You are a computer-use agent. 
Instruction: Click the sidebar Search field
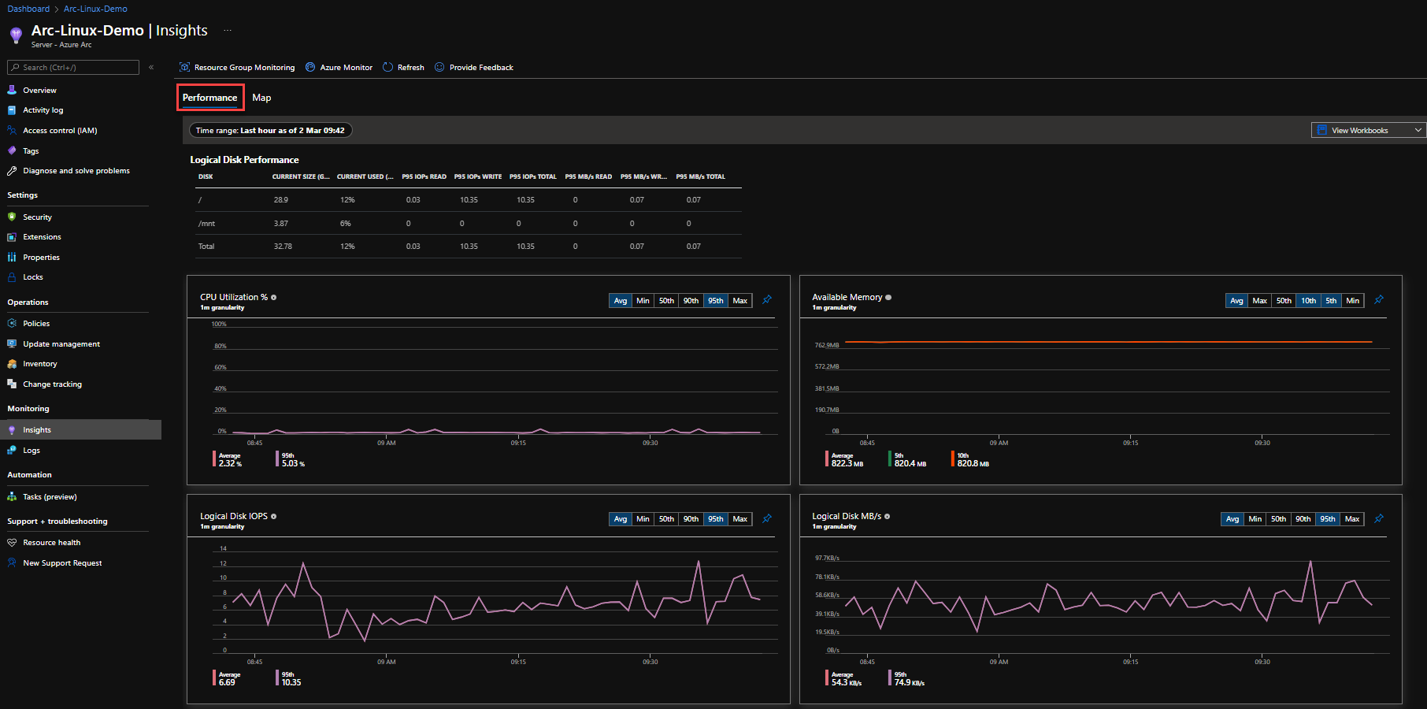(x=73, y=67)
